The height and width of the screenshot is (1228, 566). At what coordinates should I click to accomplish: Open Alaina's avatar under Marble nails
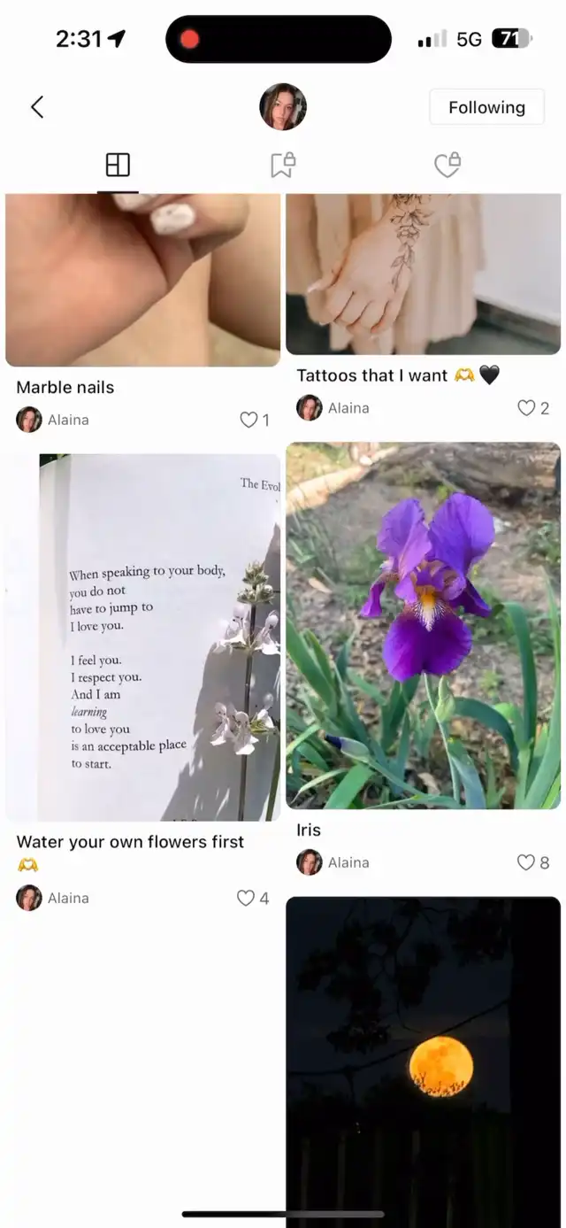coord(29,420)
